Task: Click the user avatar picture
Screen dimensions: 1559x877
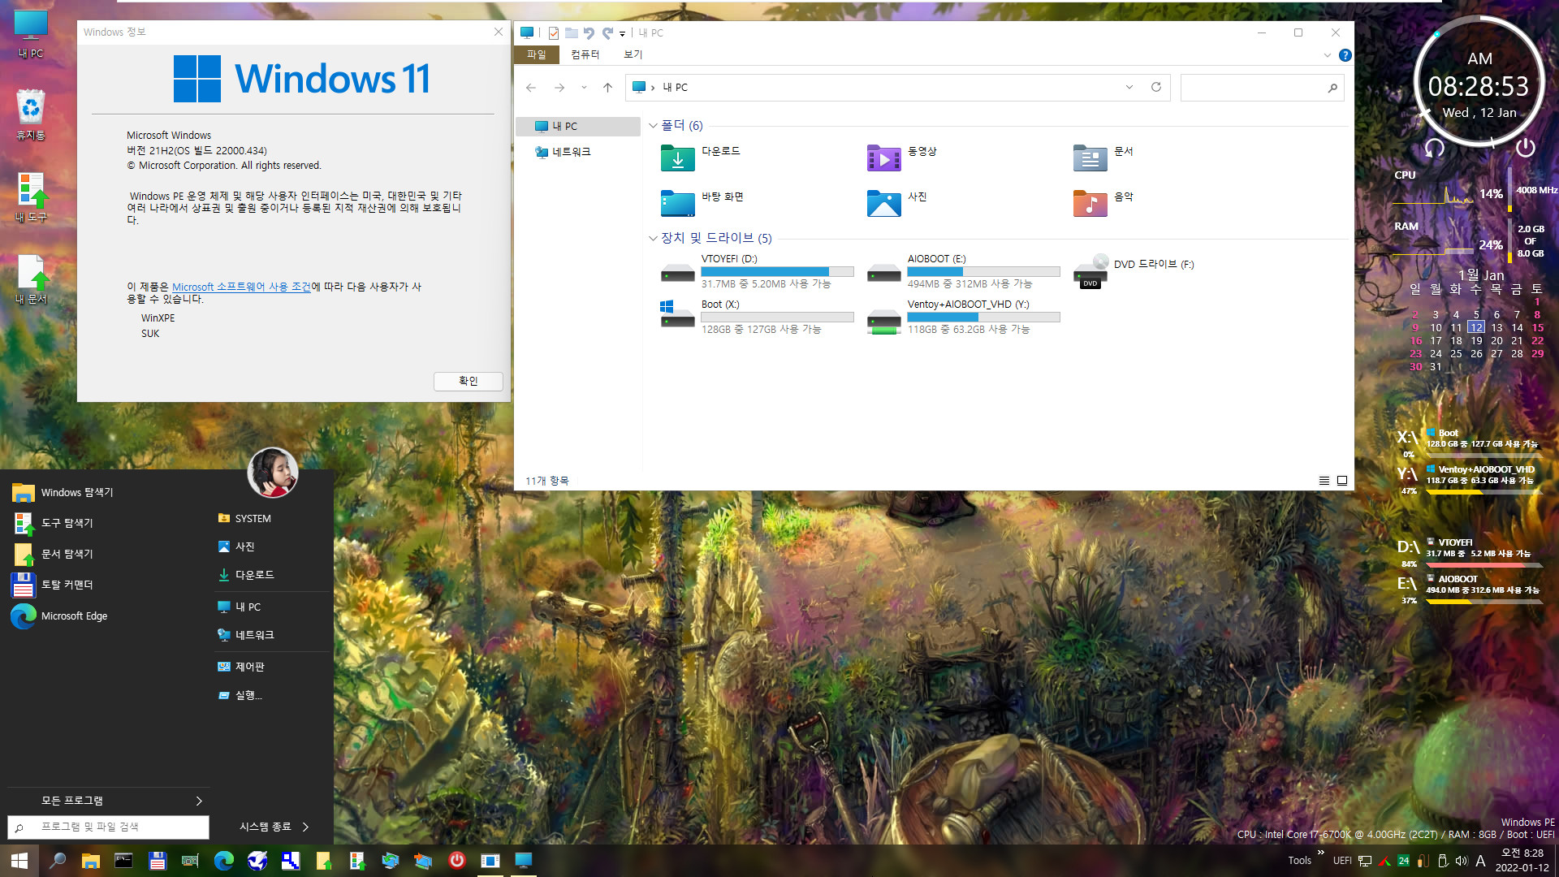Action: (272, 473)
